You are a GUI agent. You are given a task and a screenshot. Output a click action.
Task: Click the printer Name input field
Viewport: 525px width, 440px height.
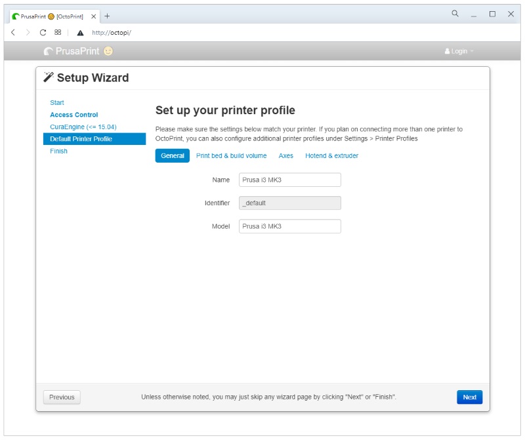pos(289,180)
